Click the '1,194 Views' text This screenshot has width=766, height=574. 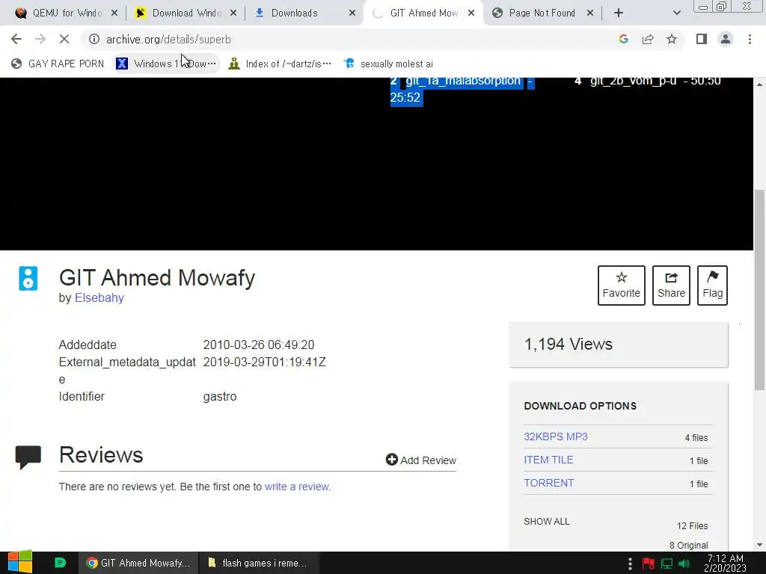569,344
